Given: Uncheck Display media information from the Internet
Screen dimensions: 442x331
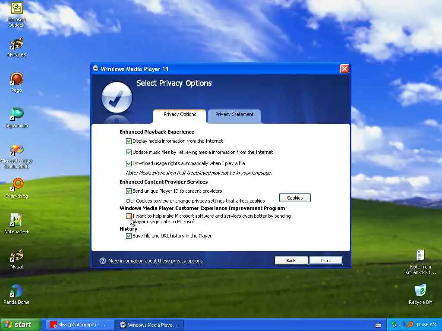Looking at the screenshot, I should tap(129, 141).
